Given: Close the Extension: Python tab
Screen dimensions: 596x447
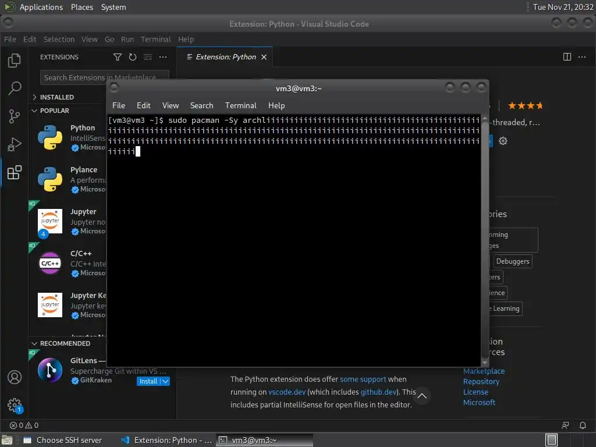Looking at the screenshot, I should [264, 57].
